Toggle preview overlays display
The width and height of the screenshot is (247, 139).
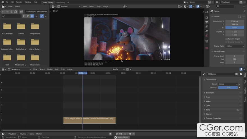tap(198, 6)
